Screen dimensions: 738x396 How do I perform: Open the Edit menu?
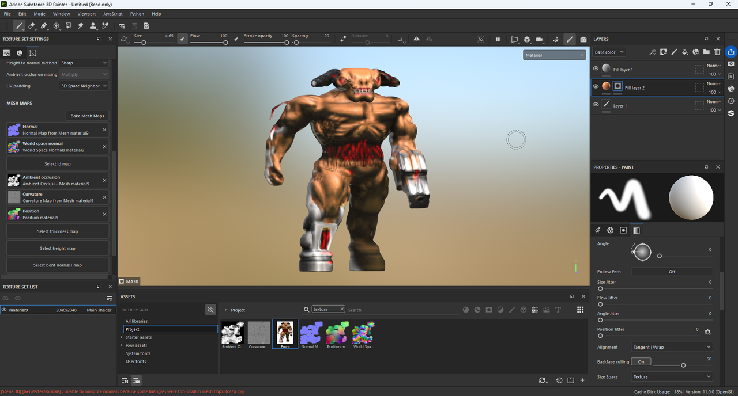22,14
